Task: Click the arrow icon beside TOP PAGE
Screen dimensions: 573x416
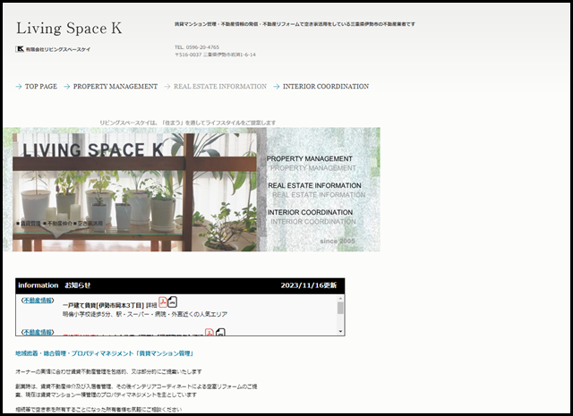Action: click(19, 87)
